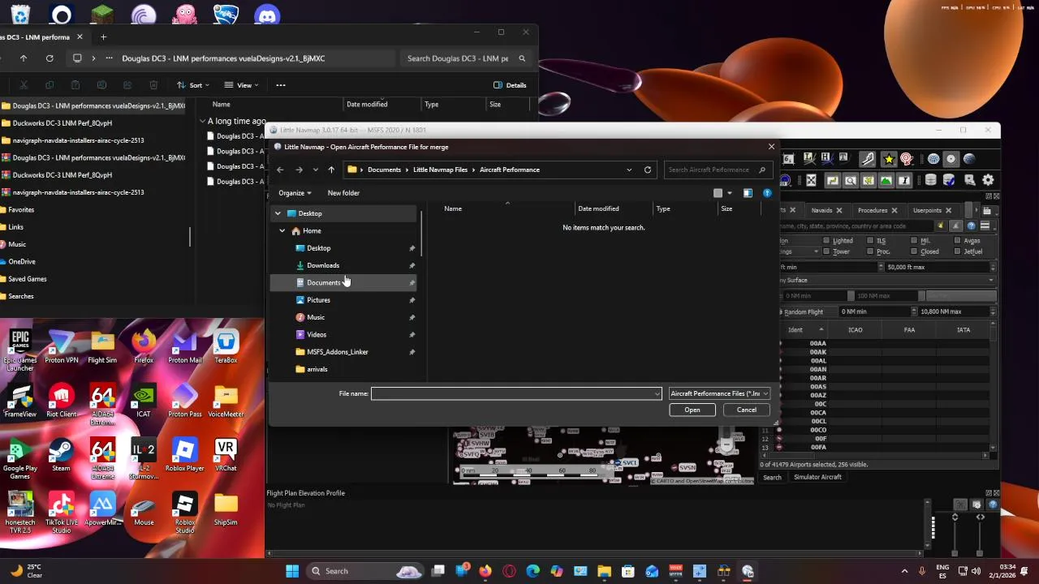Click the scenery database icon in Little Navmap
The image size is (1039, 584).
pos(930,180)
